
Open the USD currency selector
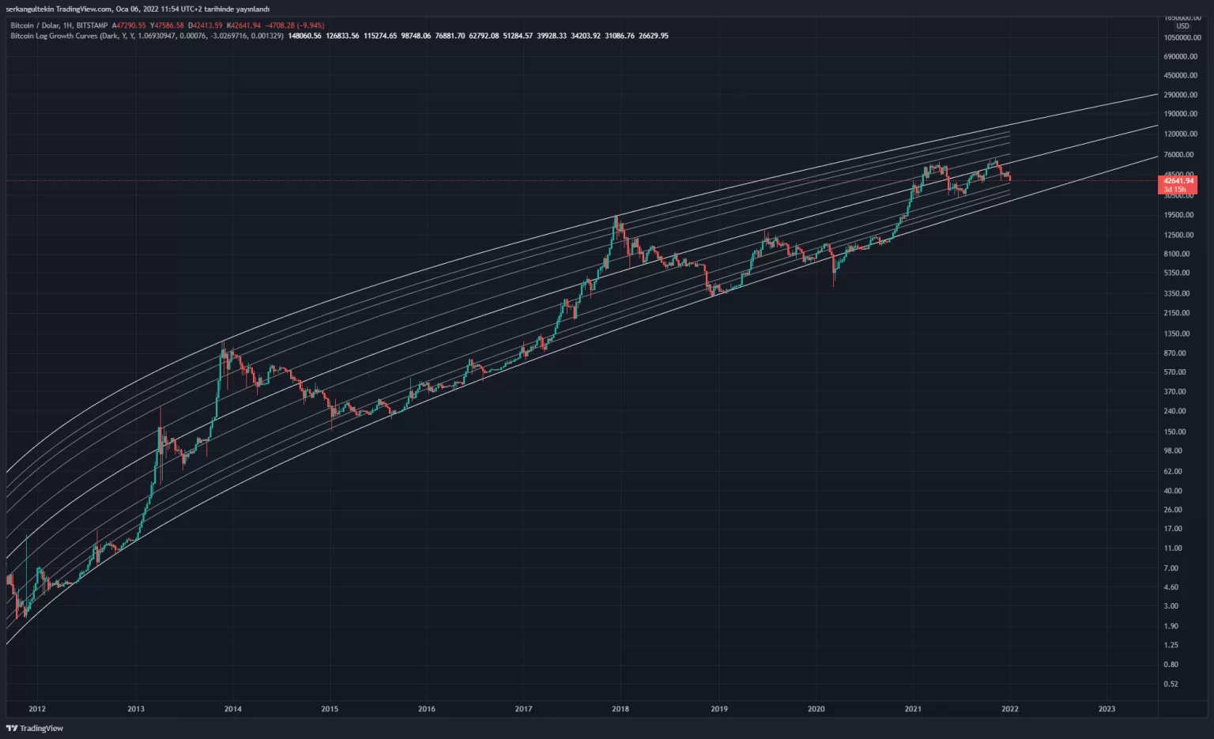1182,26
